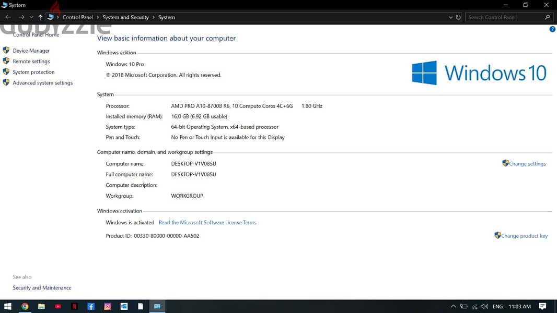Open Change settings for computer name
Screen dimensions: 557x313
(527, 164)
